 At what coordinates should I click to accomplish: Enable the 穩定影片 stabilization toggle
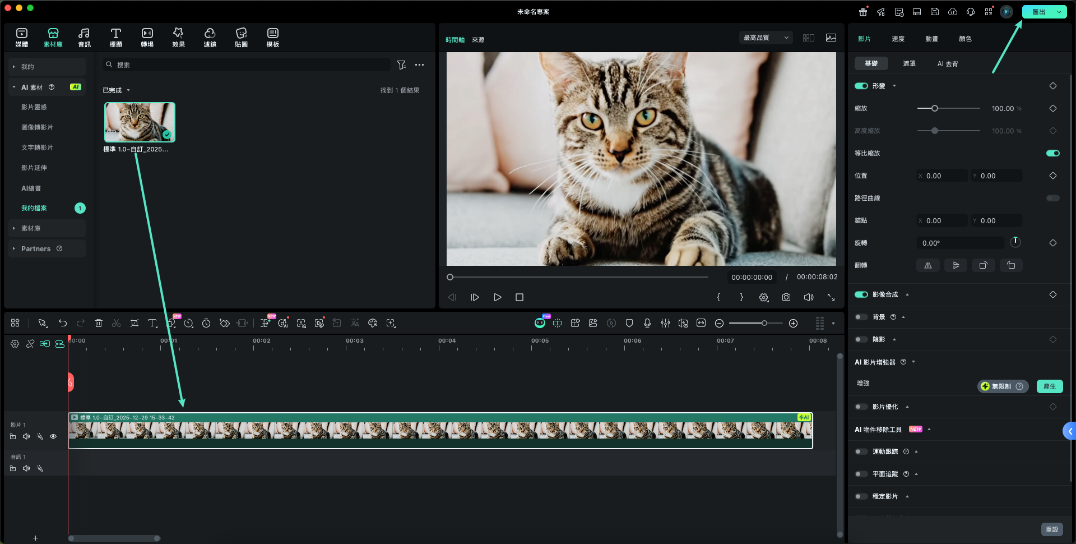(x=861, y=496)
